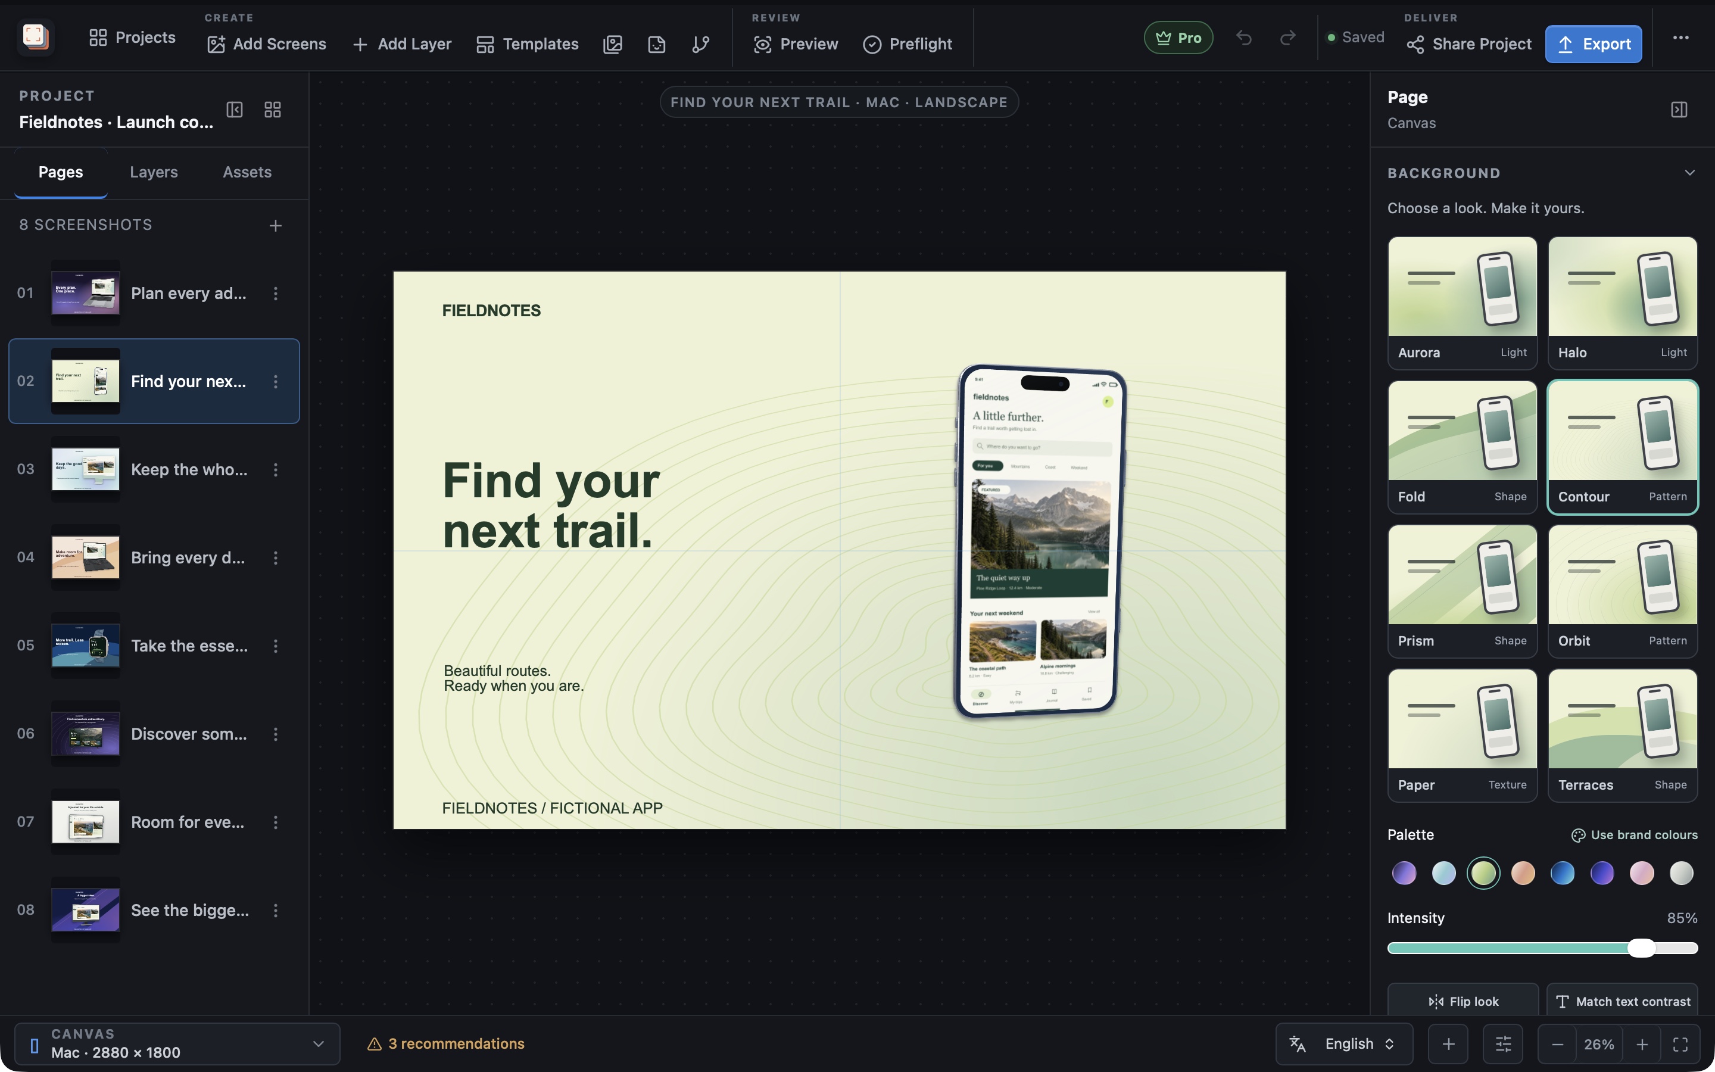This screenshot has width=1715, height=1072.
Task: Click Use brand colours link
Action: point(1634,835)
